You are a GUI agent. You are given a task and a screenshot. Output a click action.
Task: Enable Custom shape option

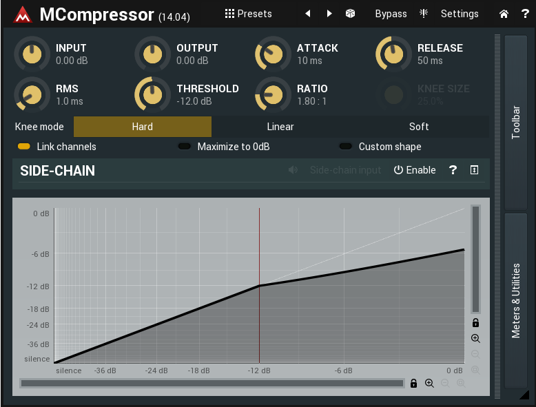[x=346, y=146]
